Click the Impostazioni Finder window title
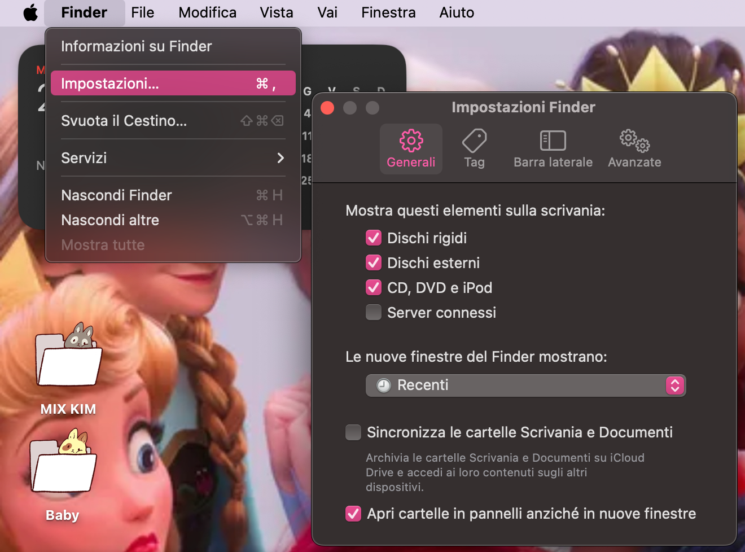The height and width of the screenshot is (552, 745). click(x=523, y=107)
